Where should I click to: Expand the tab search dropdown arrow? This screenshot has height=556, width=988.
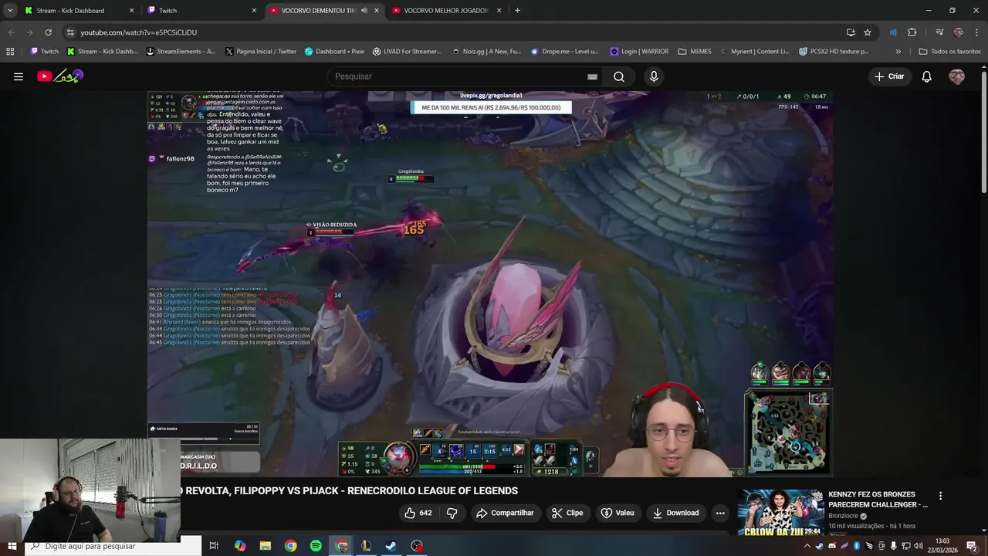[x=9, y=10]
